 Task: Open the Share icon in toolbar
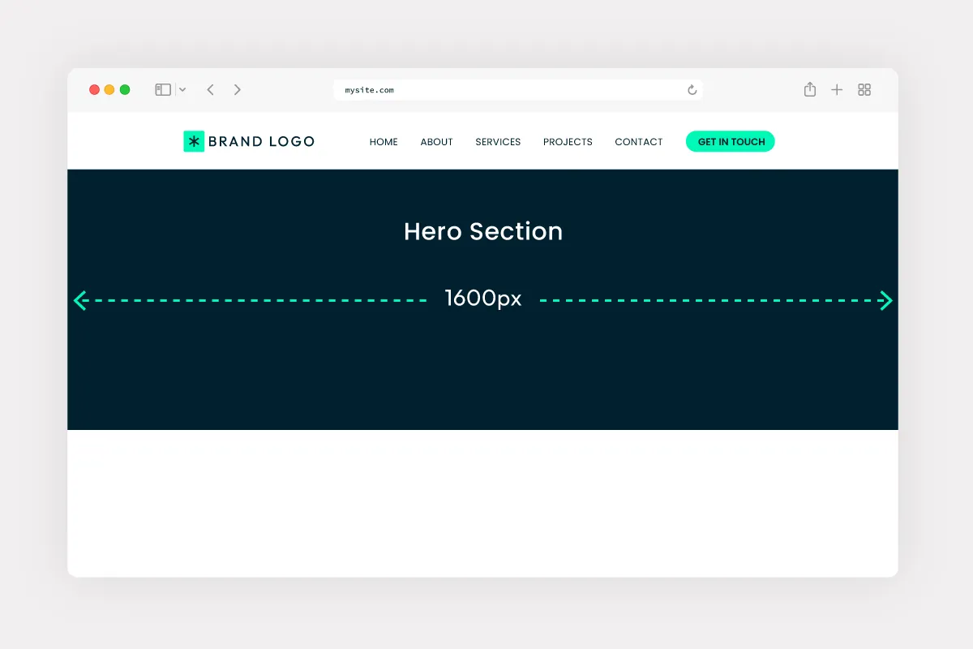point(810,89)
